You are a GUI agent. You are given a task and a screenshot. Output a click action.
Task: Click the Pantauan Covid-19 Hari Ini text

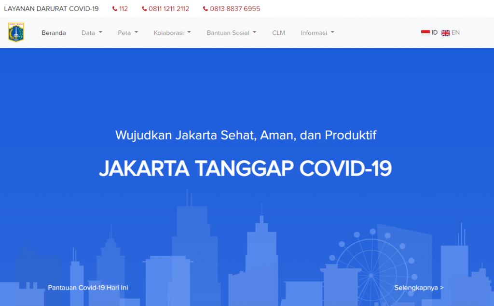coord(88,288)
